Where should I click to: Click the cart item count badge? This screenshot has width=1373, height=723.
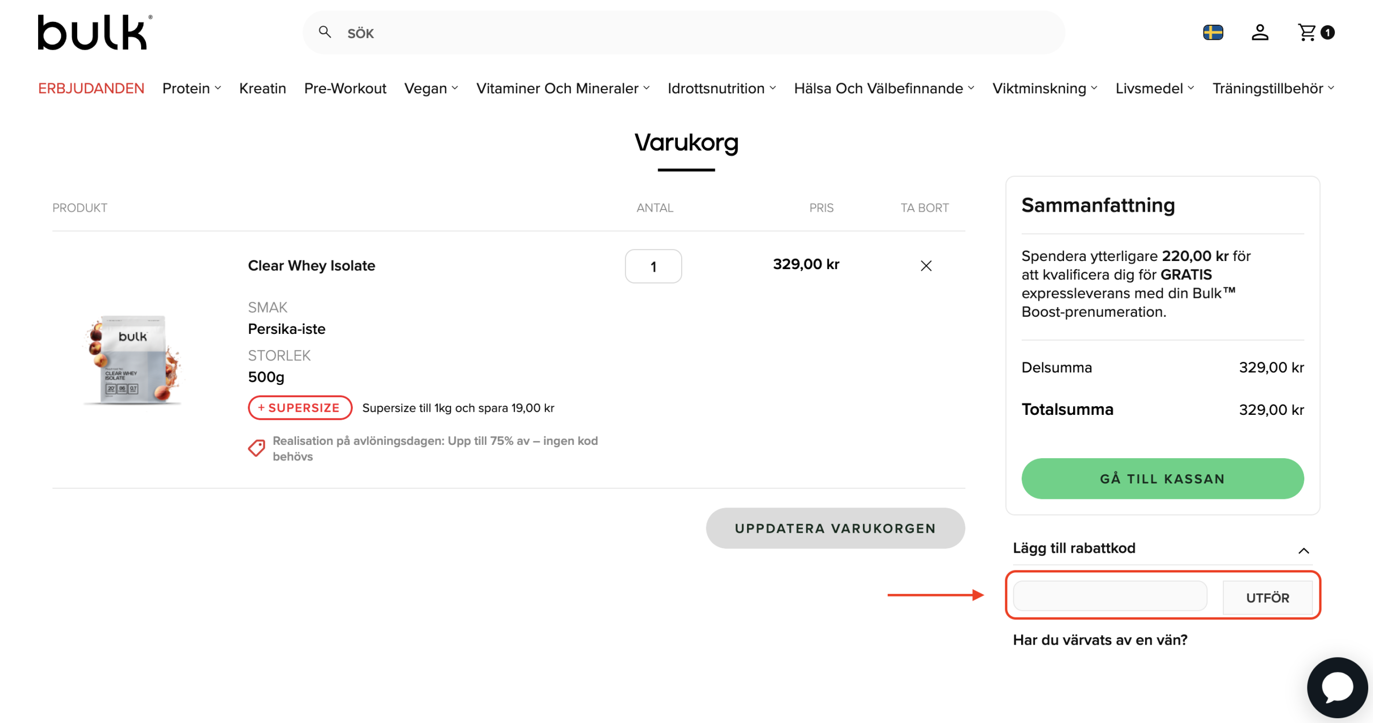pos(1327,33)
